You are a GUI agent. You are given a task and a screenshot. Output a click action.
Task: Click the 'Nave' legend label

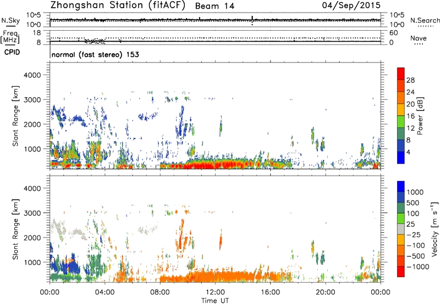(x=419, y=38)
